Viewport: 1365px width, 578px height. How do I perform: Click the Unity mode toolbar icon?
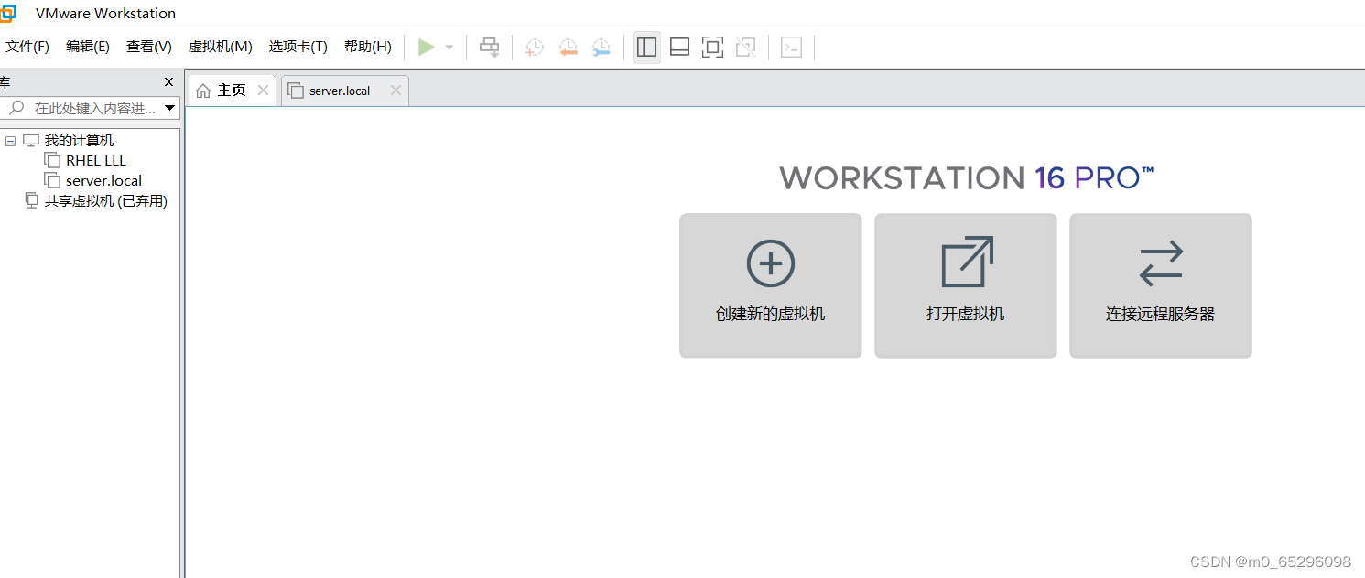pyautogui.click(x=745, y=48)
